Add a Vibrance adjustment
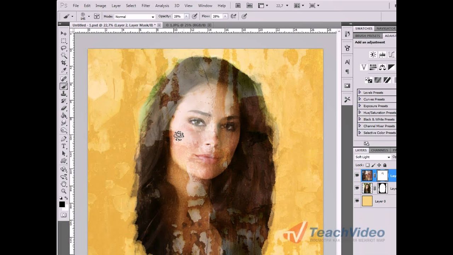 (364, 67)
